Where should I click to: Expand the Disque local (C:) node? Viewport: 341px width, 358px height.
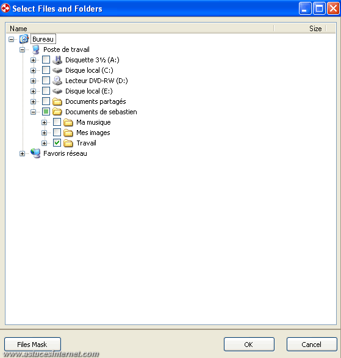34,70
